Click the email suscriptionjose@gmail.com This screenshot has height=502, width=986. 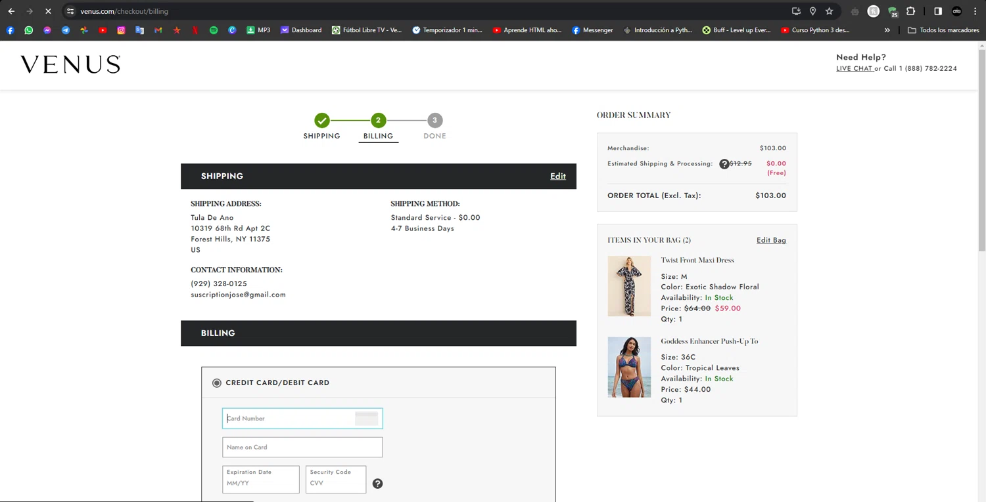238,295
